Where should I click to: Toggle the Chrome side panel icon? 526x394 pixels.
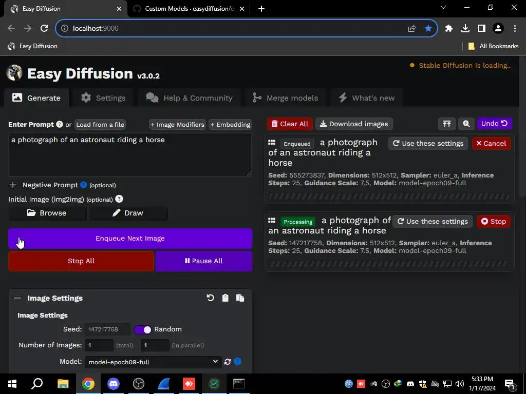click(482, 29)
